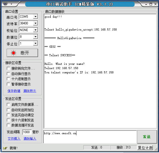Click the red connection indicator light
159x153 pixels.
pyautogui.click(x=13, y=53)
